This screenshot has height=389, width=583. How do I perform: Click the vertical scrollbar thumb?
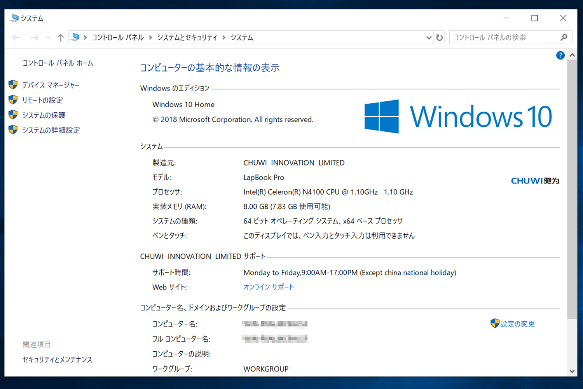pyautogui.click(x=572, y=189)
